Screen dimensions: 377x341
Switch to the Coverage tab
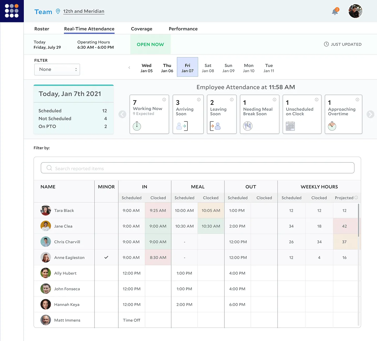(141, 29)
